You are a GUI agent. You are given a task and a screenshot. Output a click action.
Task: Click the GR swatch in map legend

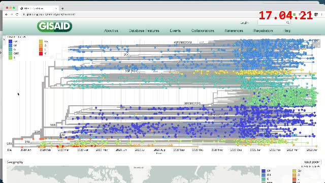(264, 171)
